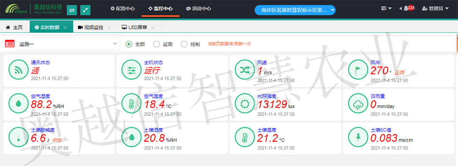Select the 全部 radio button
The width and height of the screenshot is (458, 166).
pyautogui.click(x=129, y=44)
